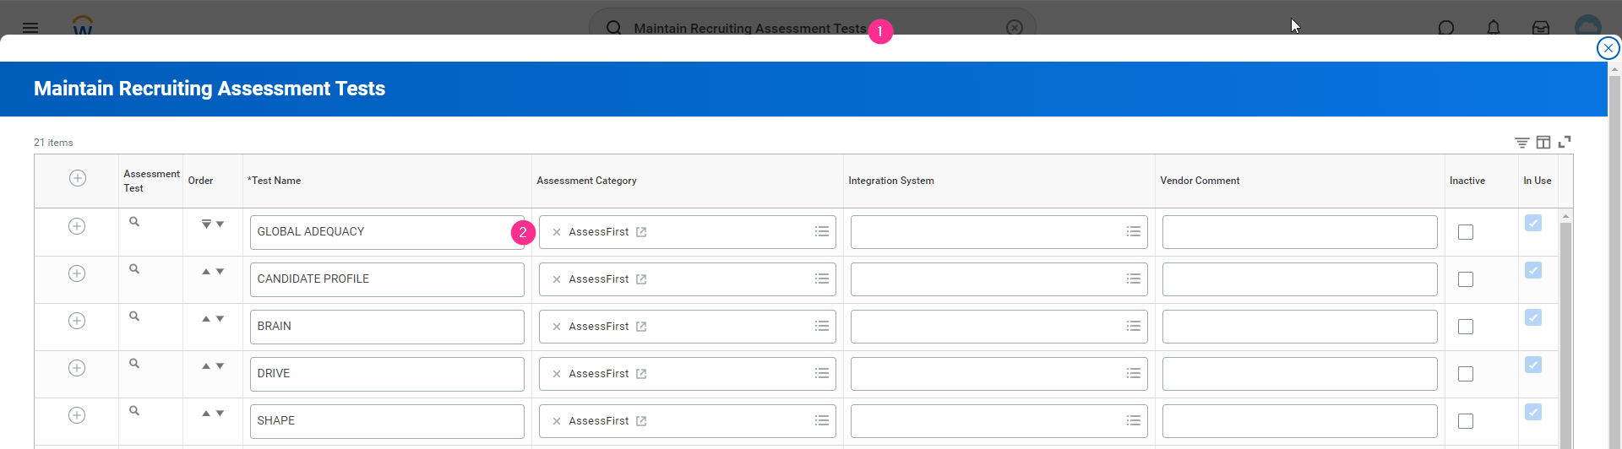Open Integration System list for CANDIDATE PROFILE
1622x449 pixels.
click(1133, 279)
